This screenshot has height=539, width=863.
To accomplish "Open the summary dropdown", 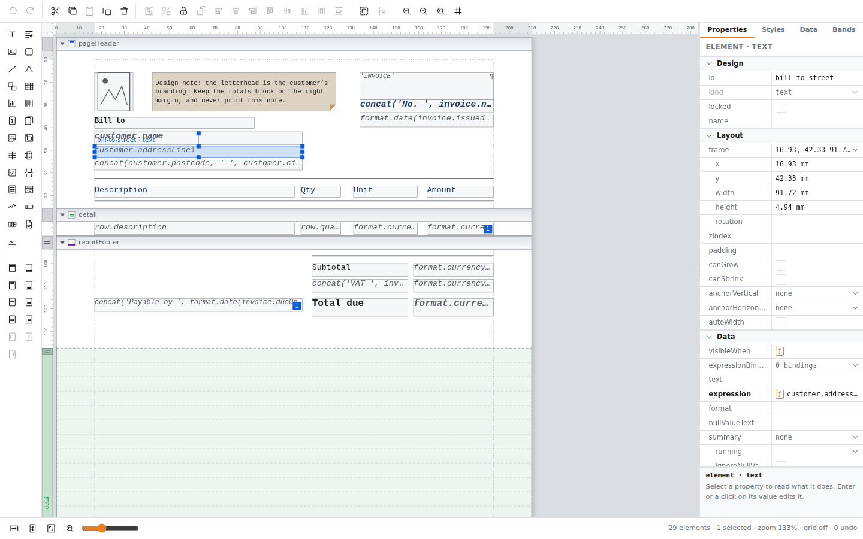I will pos(817,437).
